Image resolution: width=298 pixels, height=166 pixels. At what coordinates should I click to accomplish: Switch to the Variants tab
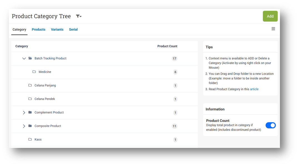(57, 30)
